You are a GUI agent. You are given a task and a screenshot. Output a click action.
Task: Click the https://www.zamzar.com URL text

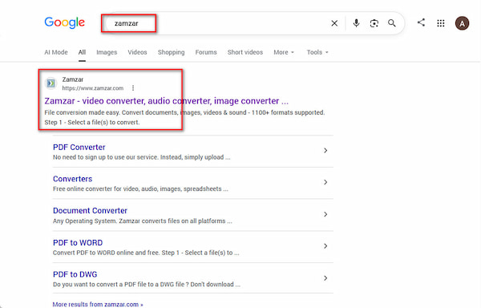coord(93,88)
